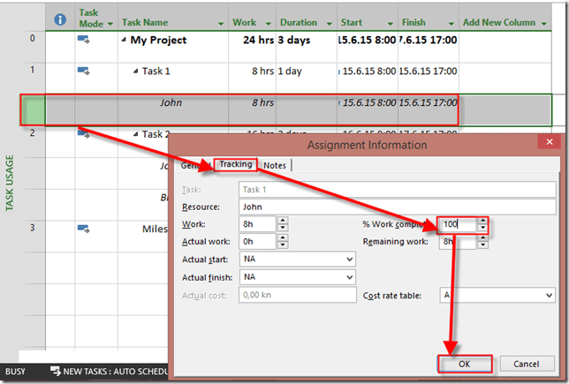Click the Actual work input field
Screen dimensions: 569x384
(x=257, y=242)
